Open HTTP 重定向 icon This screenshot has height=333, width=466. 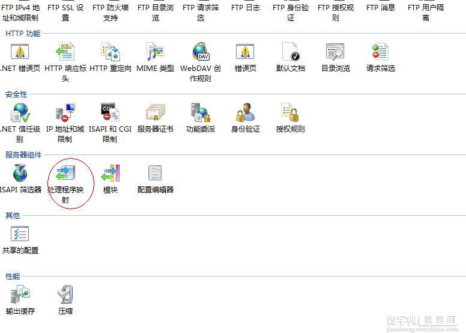point(110,52)
